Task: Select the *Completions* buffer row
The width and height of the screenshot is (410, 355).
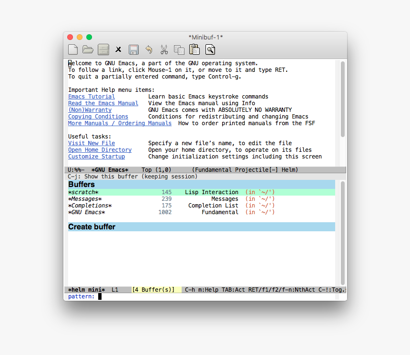Action: click(201, 206)
